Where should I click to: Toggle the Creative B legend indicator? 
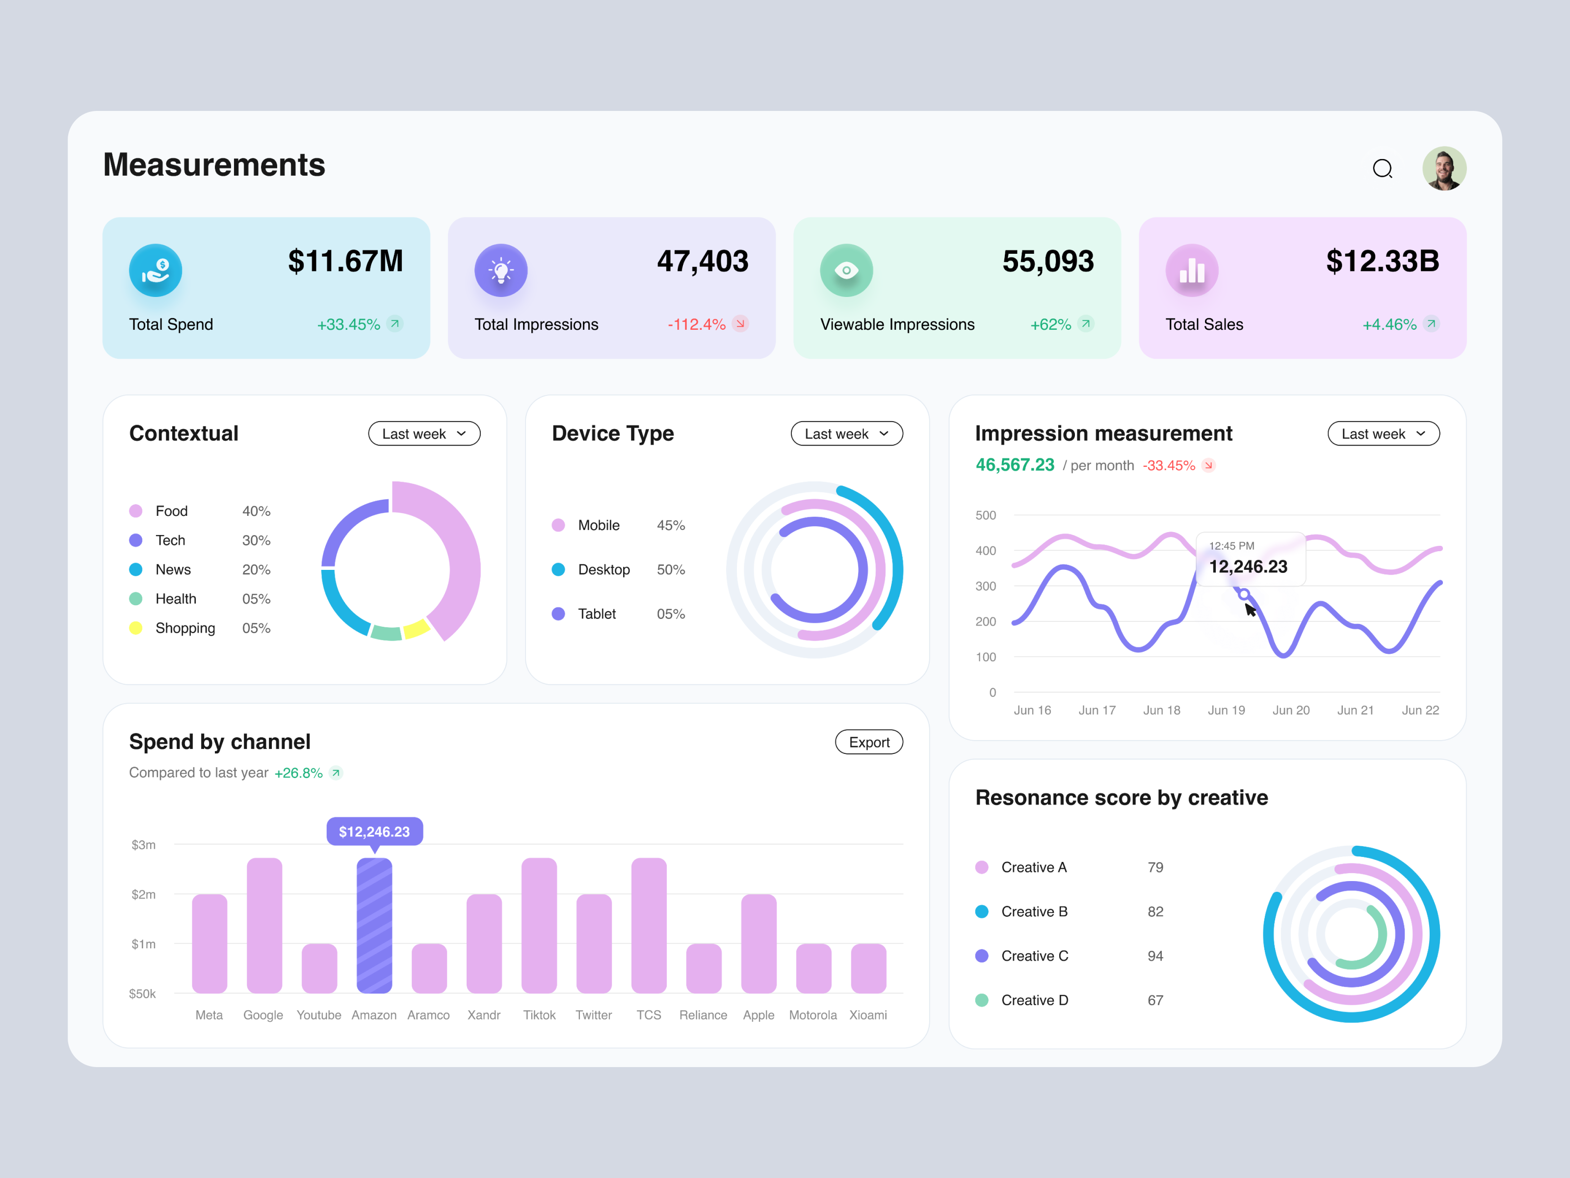click(x=982, y=911)
